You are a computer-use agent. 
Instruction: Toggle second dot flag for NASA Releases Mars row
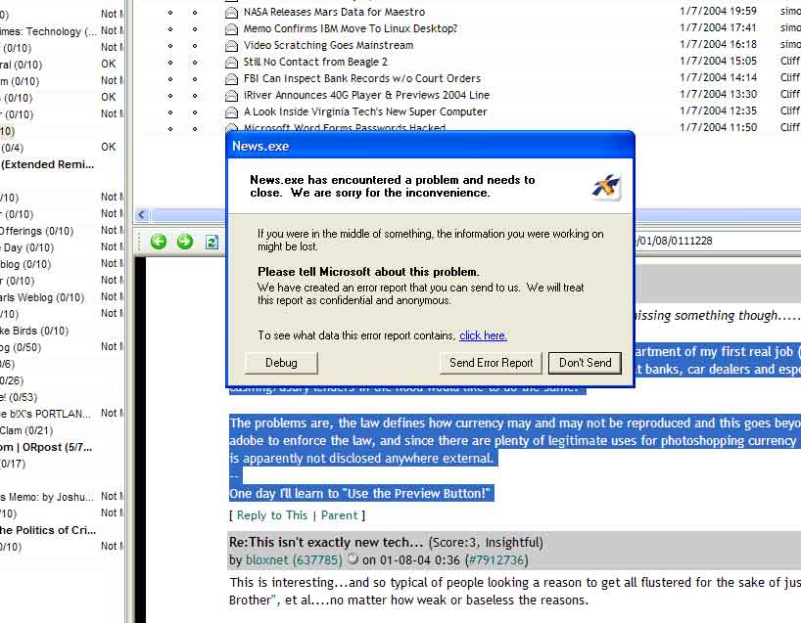(x=195, y=13)
